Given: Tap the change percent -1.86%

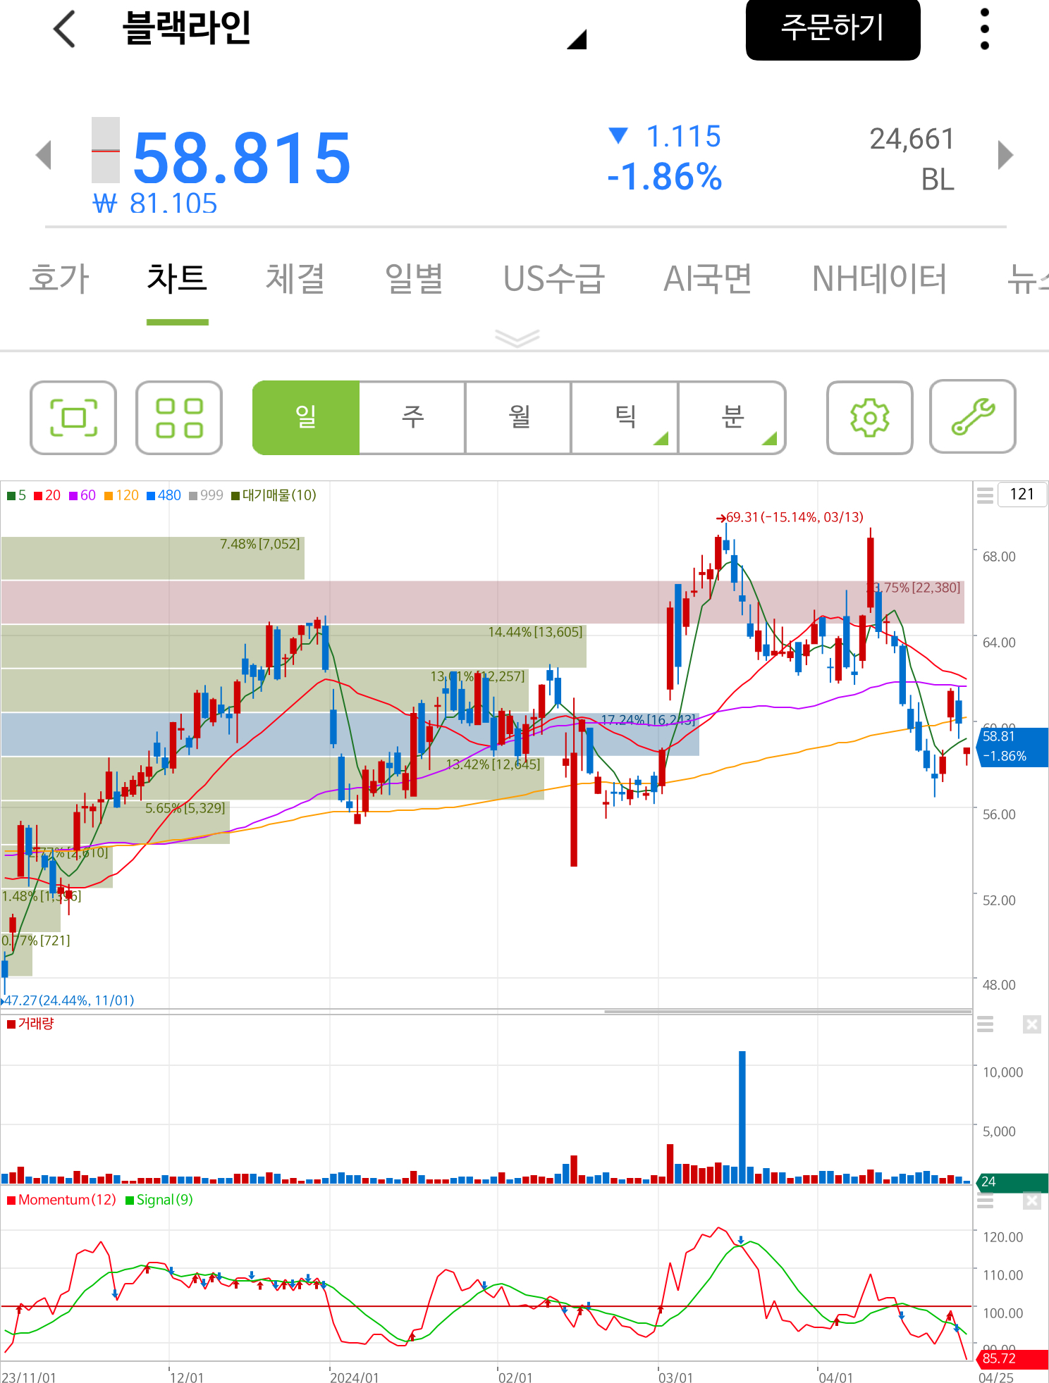Looking at the screenshot, I should [x=664, y=177].
